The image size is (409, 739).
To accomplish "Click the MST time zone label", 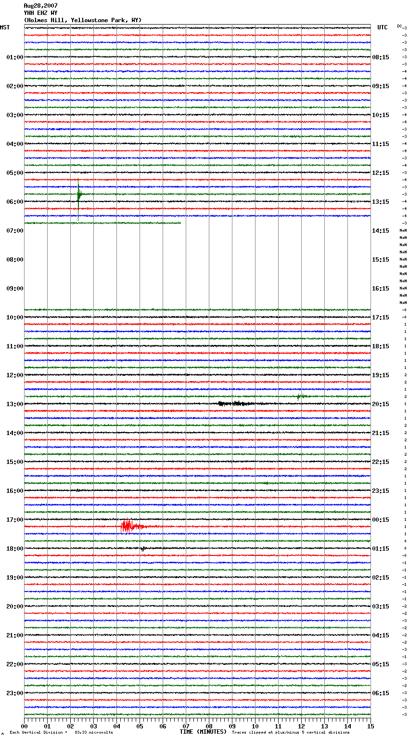I will point(5,27).
